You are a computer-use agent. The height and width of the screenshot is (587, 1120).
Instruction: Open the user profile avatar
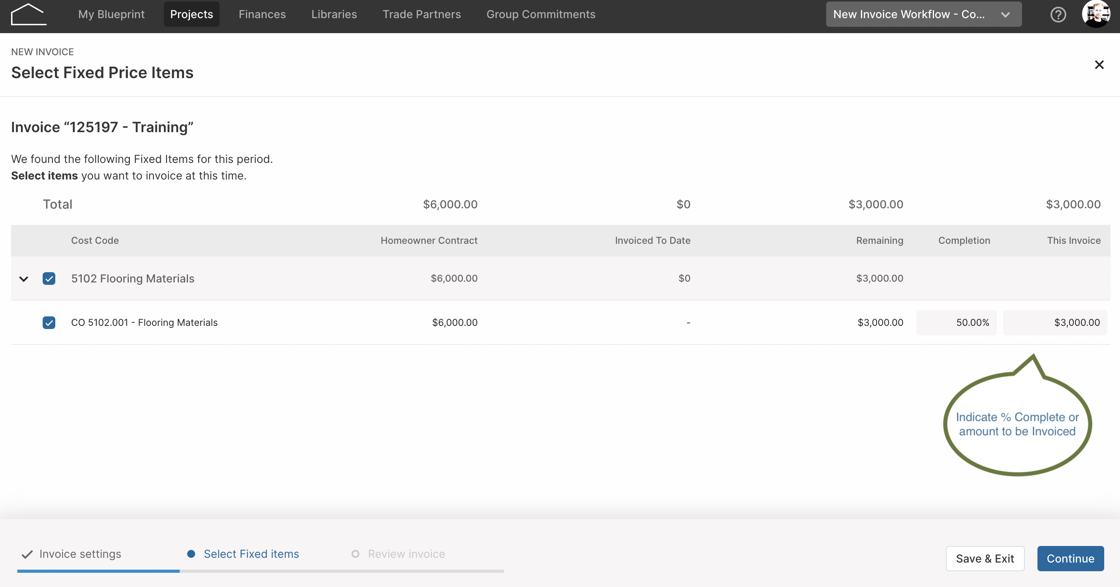(1096, 14)
